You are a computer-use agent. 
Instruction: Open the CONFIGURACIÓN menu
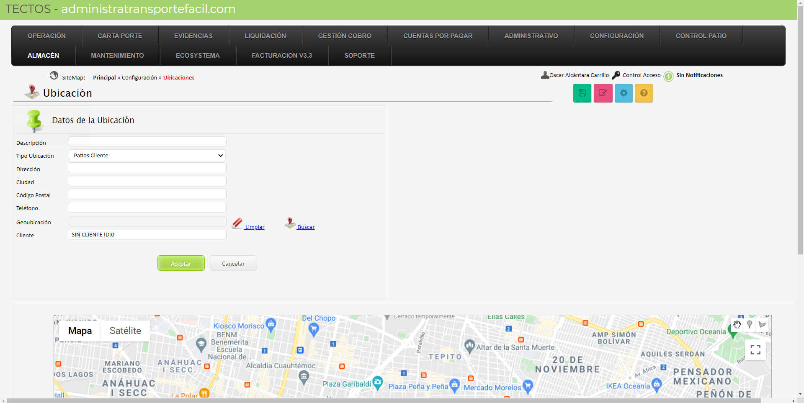[x=616, y=36]
